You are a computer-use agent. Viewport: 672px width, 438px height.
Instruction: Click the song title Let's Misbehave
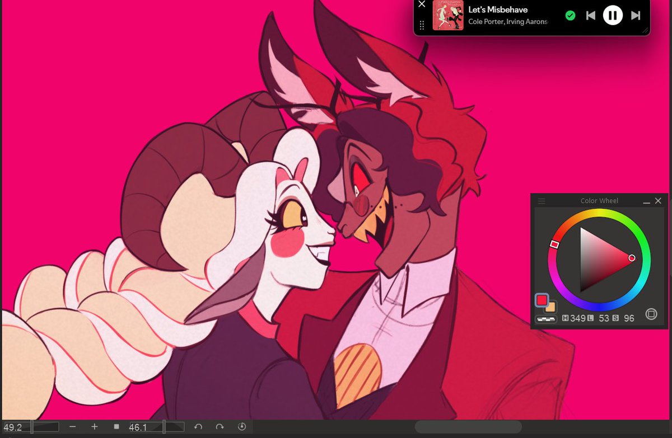[x=498, y=10]
